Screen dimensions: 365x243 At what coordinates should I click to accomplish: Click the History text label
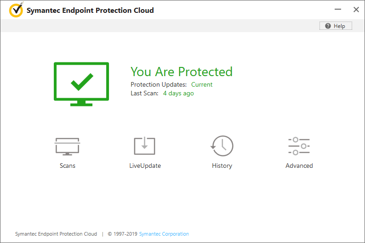pos(222,166)
